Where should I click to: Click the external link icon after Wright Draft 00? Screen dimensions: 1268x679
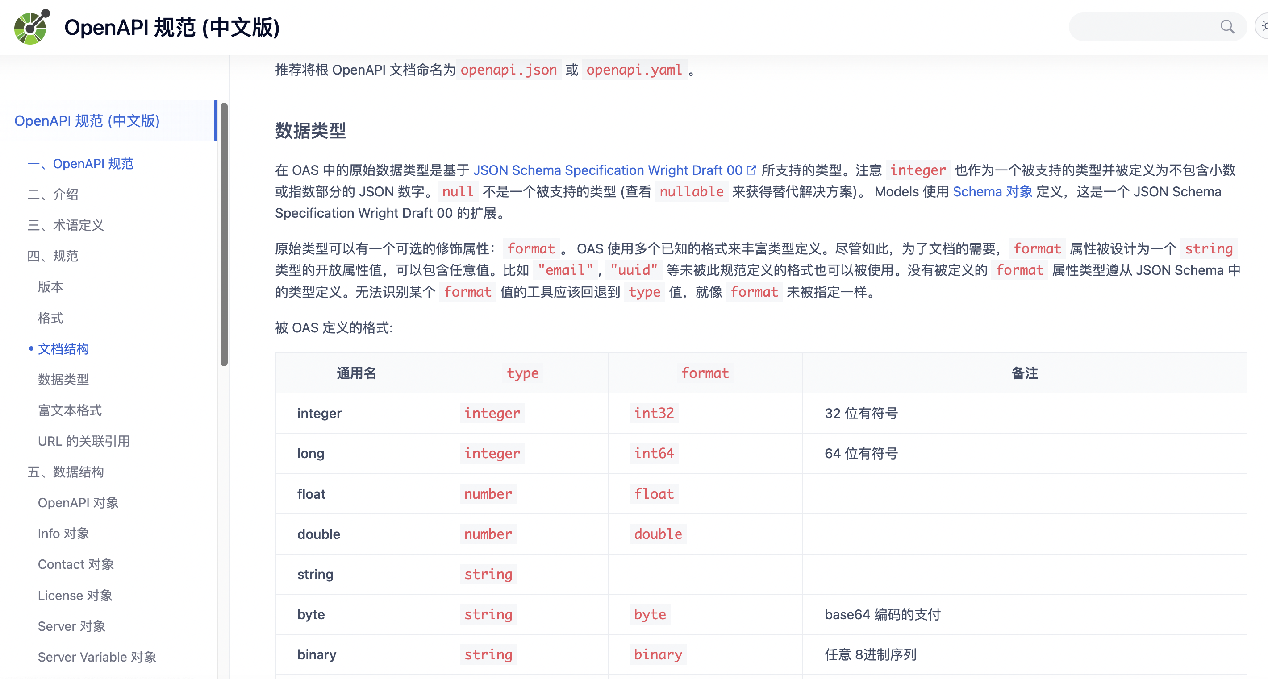751,170
